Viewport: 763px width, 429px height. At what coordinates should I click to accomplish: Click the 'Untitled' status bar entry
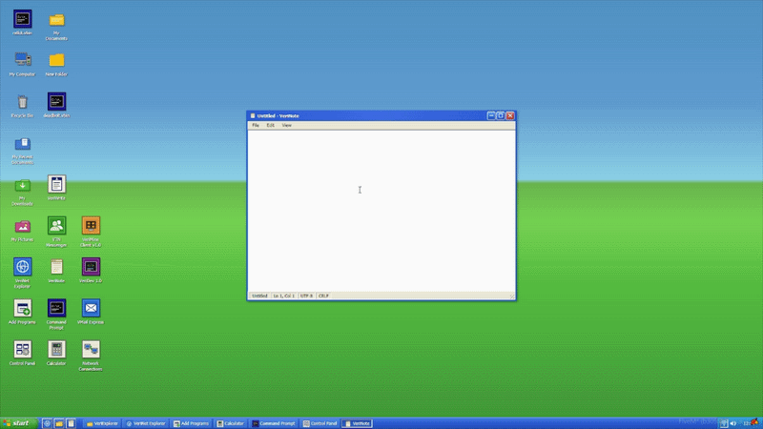[x=259, y=296]
